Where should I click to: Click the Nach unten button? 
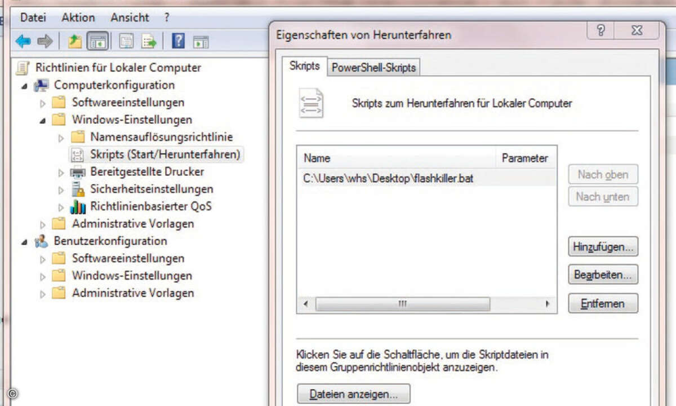click(603, 197)
